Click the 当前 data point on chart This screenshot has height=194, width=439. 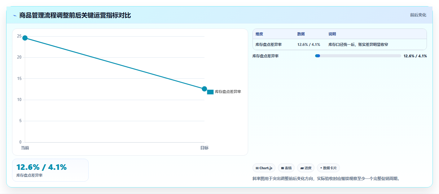click(x=25, y=38)
